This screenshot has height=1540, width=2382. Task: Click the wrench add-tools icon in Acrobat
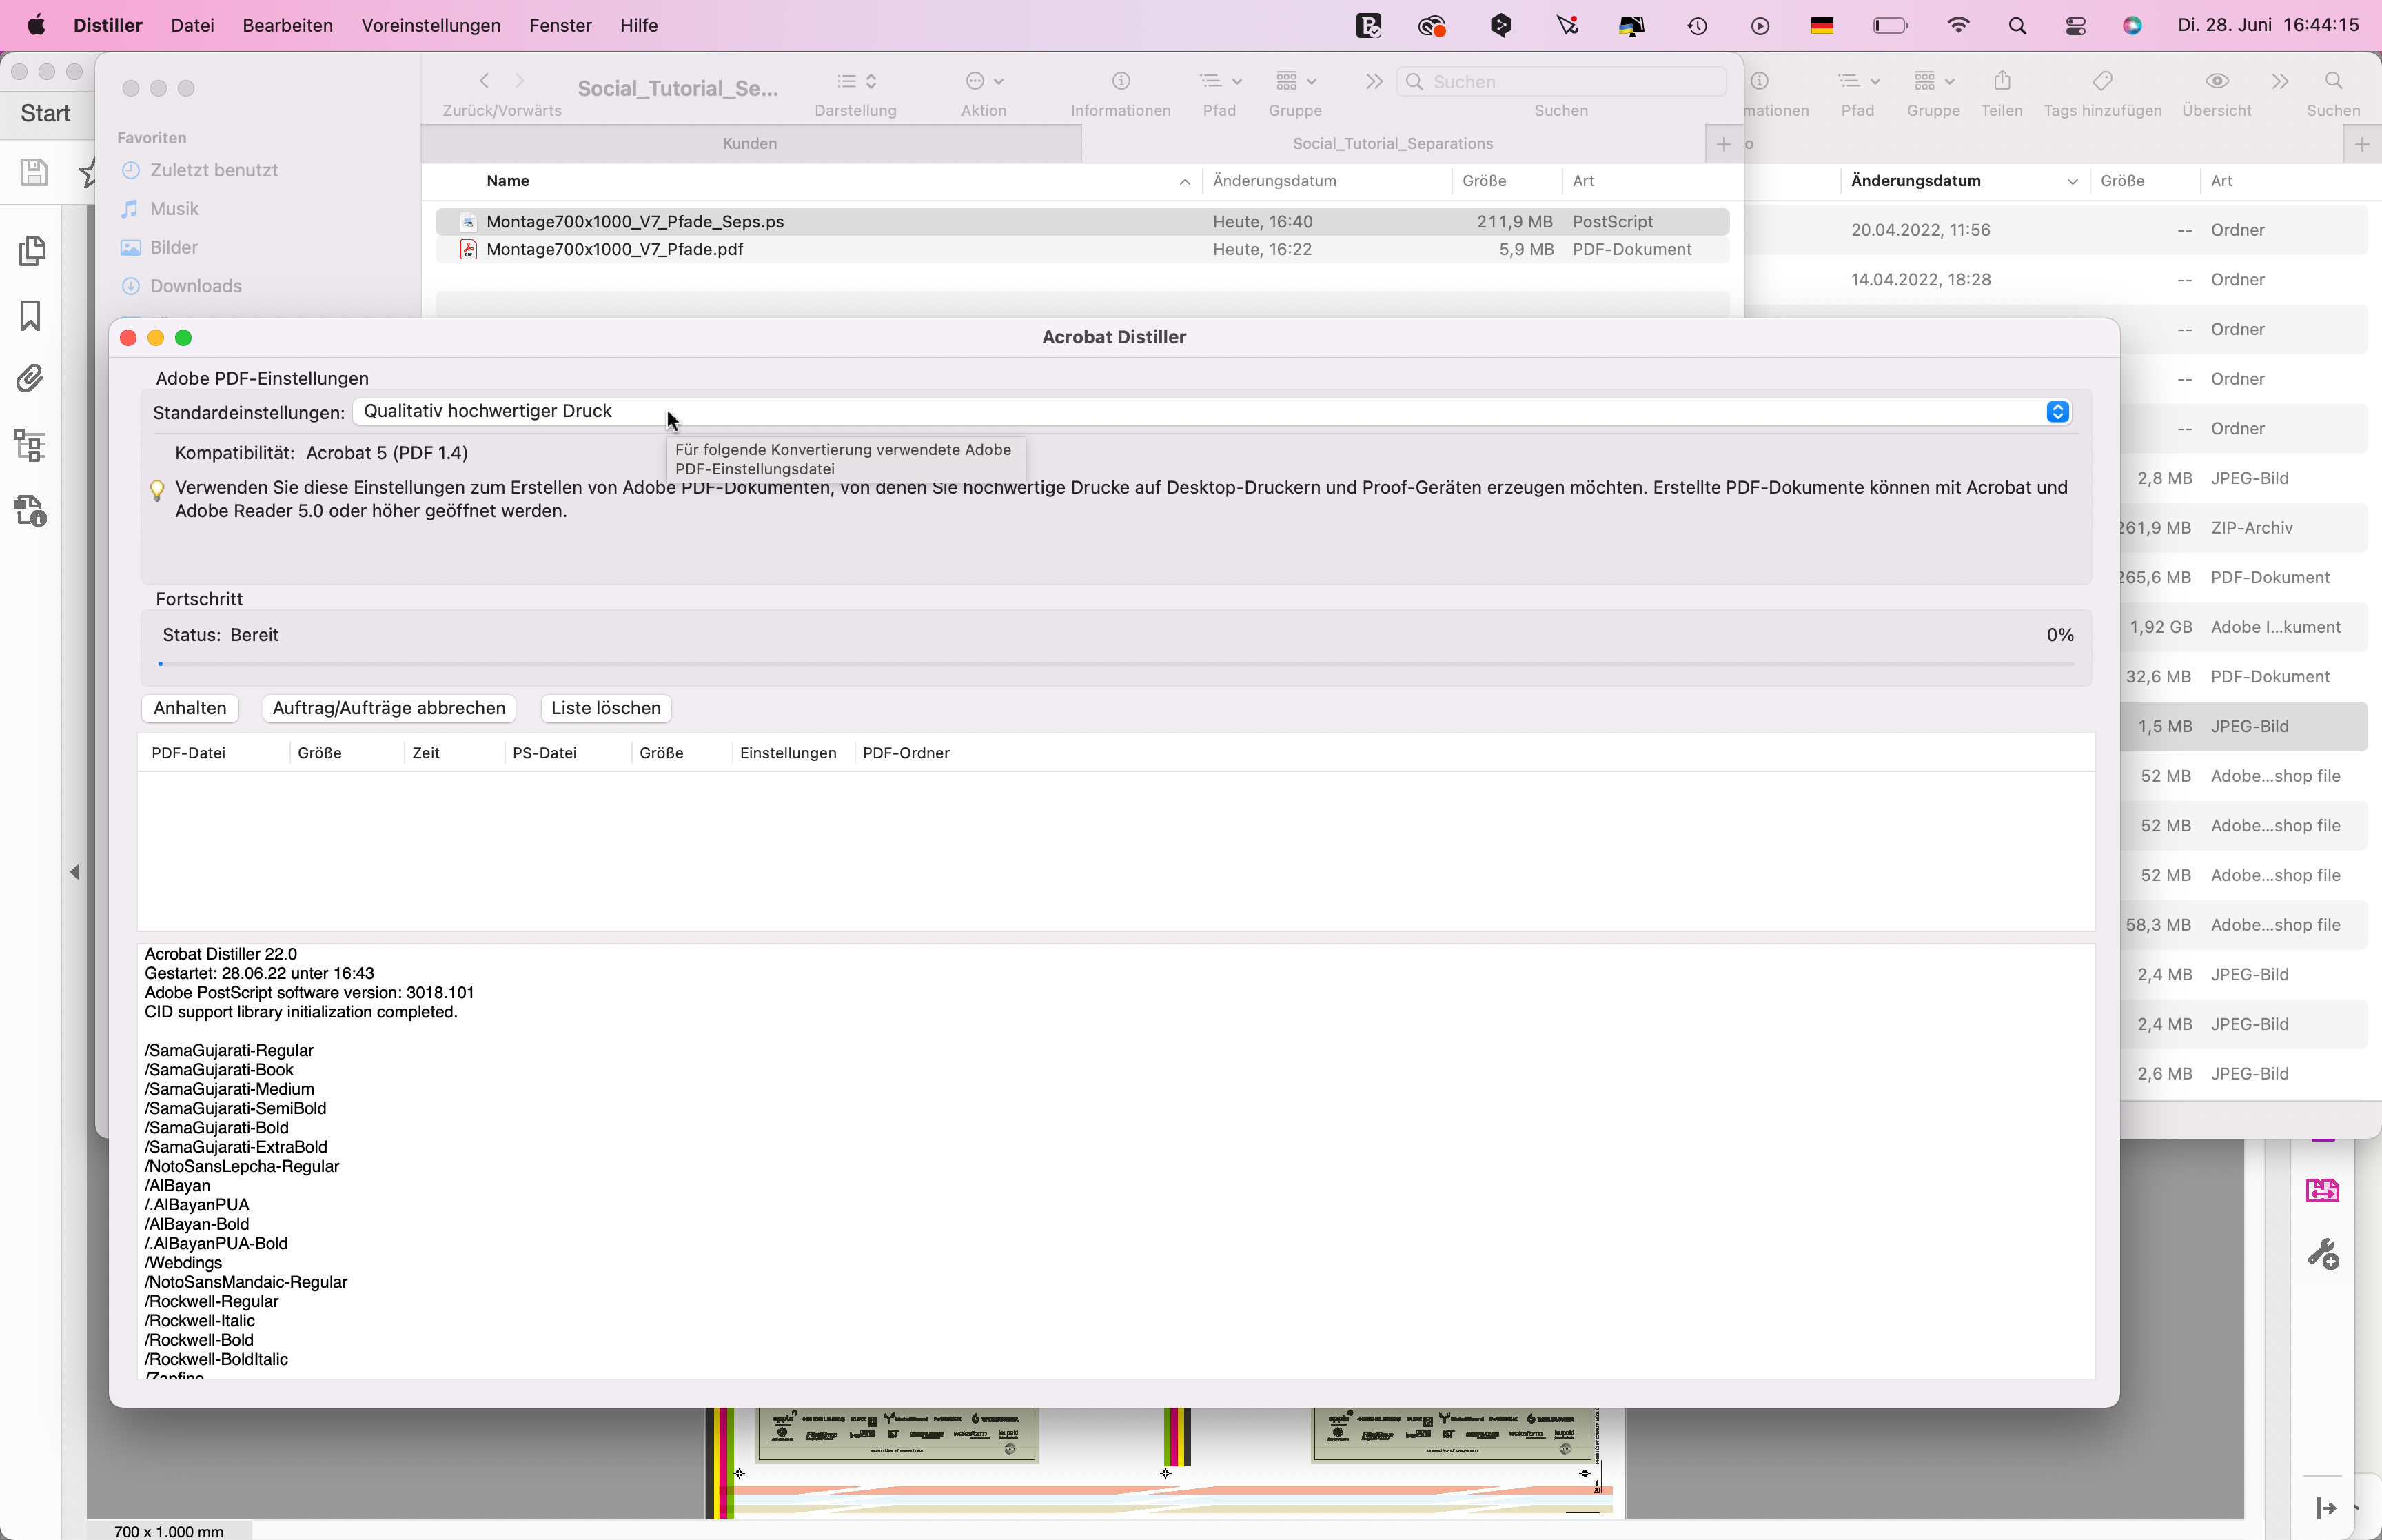2323,1254
